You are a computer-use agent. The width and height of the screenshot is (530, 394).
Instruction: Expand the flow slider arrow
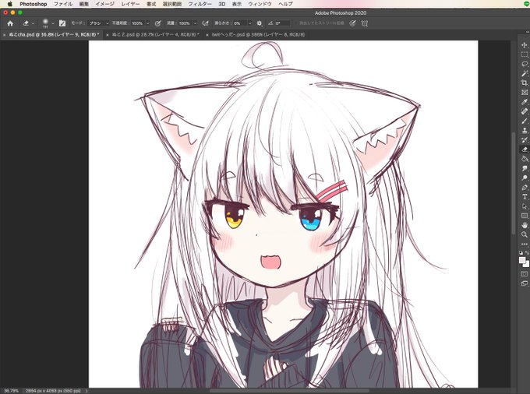coord(195,23)
